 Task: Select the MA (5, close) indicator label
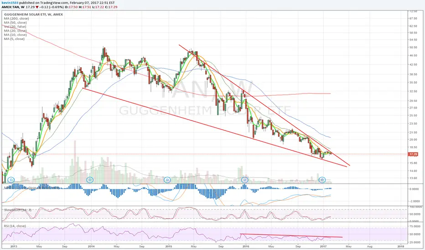[x=14, y=39]
